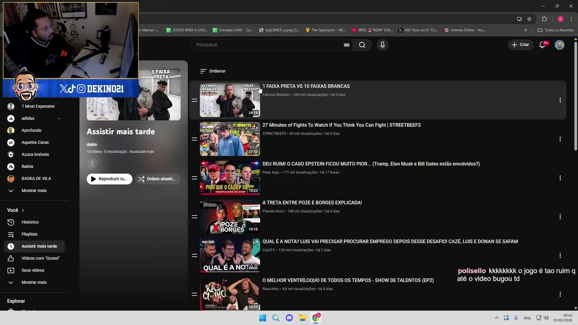578x325 pixels.
Task: Show hidden system tray icons chevron
Action: click(497, 318)
